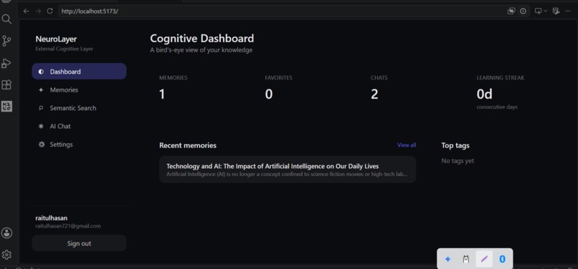Click the blue sparkle icon in tray popup

448,259
